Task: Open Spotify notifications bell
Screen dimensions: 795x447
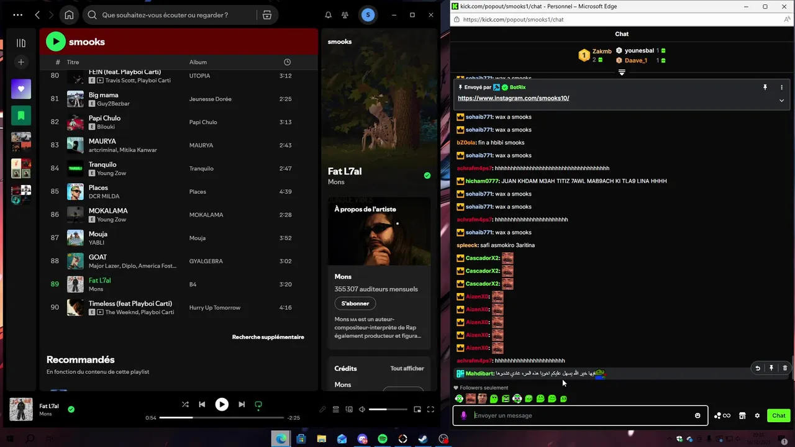Action: pos(328,15)
